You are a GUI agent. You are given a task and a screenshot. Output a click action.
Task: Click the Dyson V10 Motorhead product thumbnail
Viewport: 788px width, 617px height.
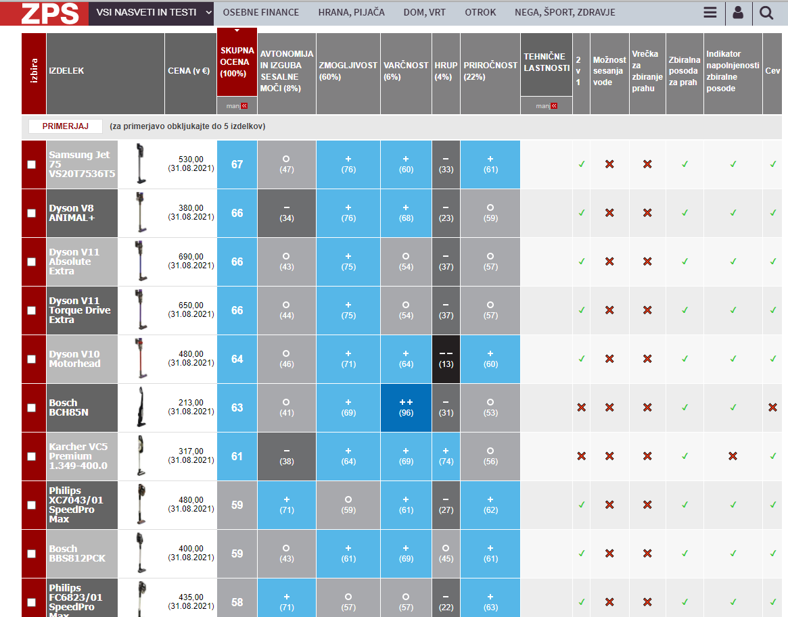coord(141,358)
